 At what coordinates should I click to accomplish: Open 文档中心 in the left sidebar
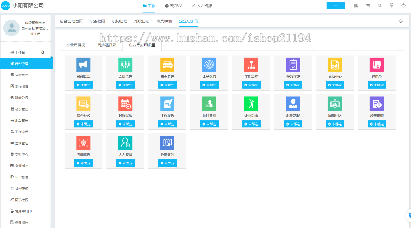click(x=19, y=154)
